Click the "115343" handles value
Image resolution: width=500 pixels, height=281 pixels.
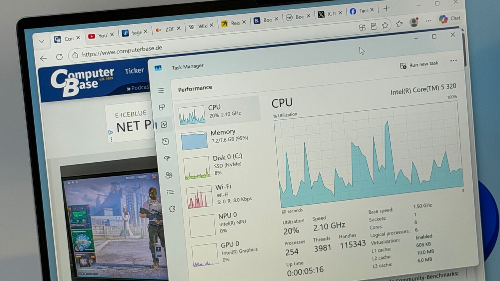click(x=352, y=244)
